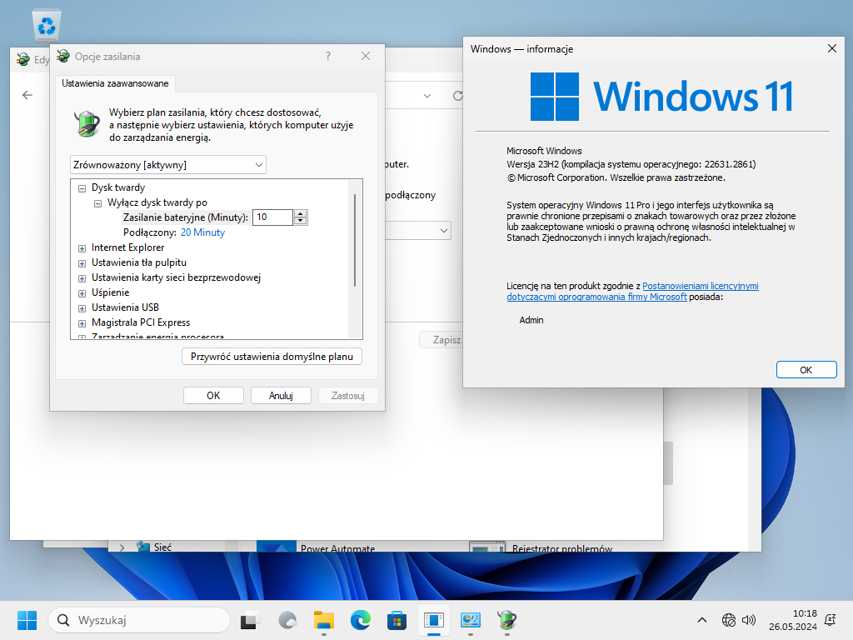Image resolution: width=853 pixels, height=640 pixels.
Task: Open volume control in the system tray
Action: pos(749,620)
